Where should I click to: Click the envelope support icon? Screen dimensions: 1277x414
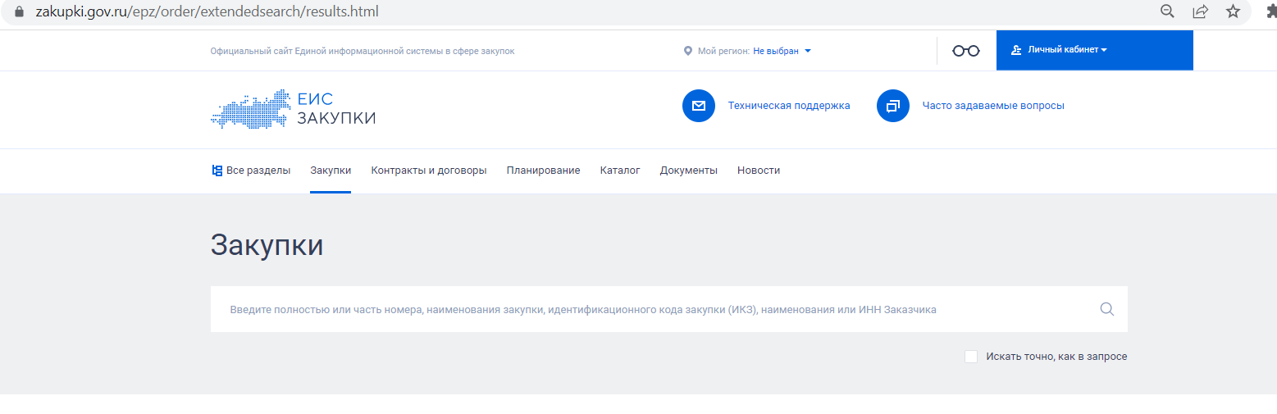tap(699, 106)
